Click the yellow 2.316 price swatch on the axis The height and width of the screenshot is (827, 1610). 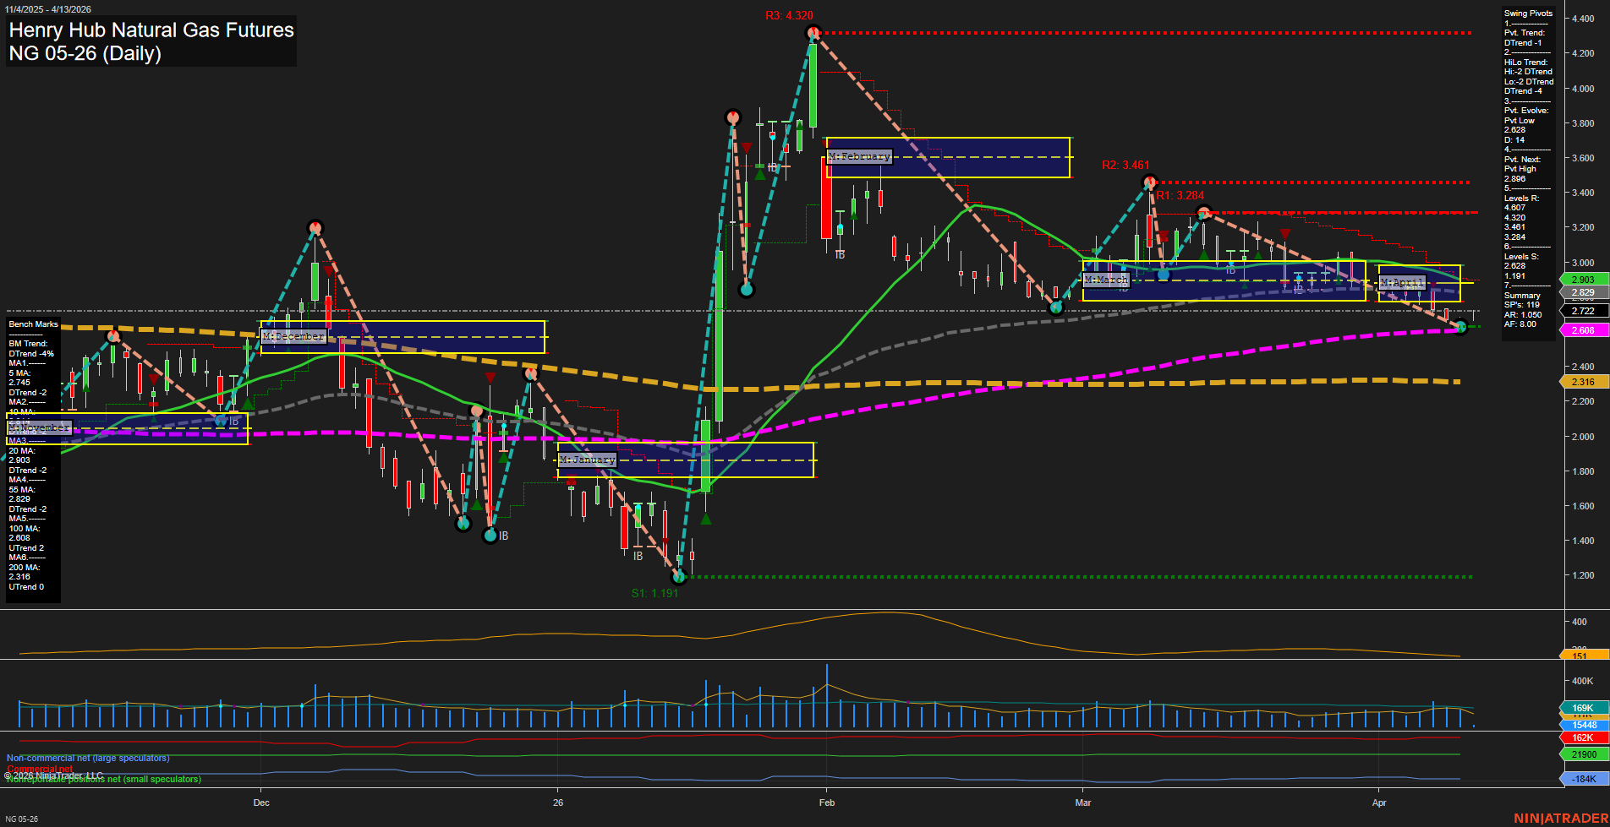[x=1581, y=382]
